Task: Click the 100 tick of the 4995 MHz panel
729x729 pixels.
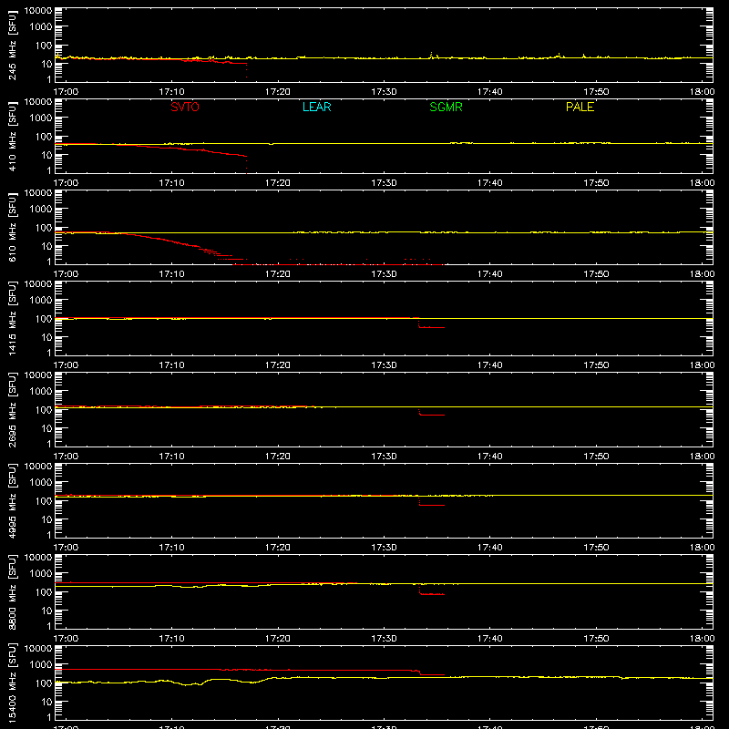Action: [44, 501]
